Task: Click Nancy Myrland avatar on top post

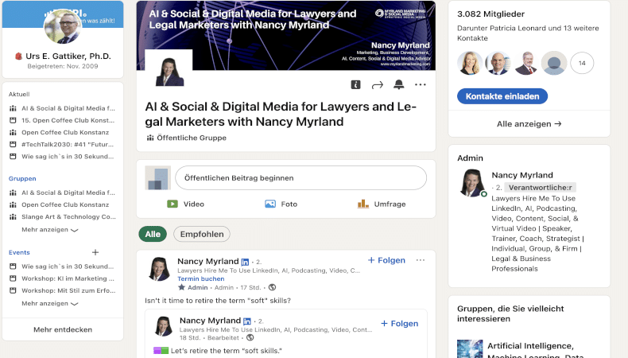Action: pos(159,269)
